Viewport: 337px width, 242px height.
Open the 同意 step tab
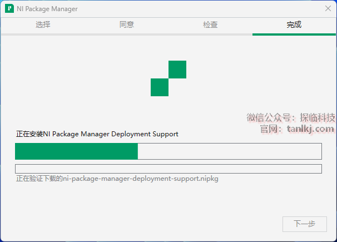coord(127,25)
